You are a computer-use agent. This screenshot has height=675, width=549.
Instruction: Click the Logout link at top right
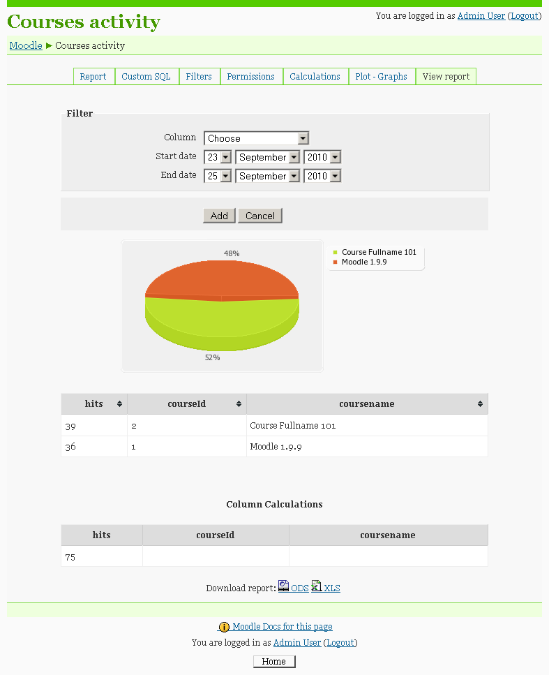pos(525,15)
